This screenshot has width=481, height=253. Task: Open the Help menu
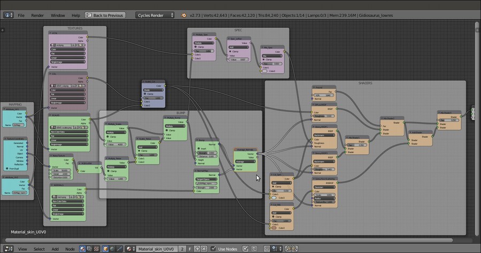tap(76, 15)
